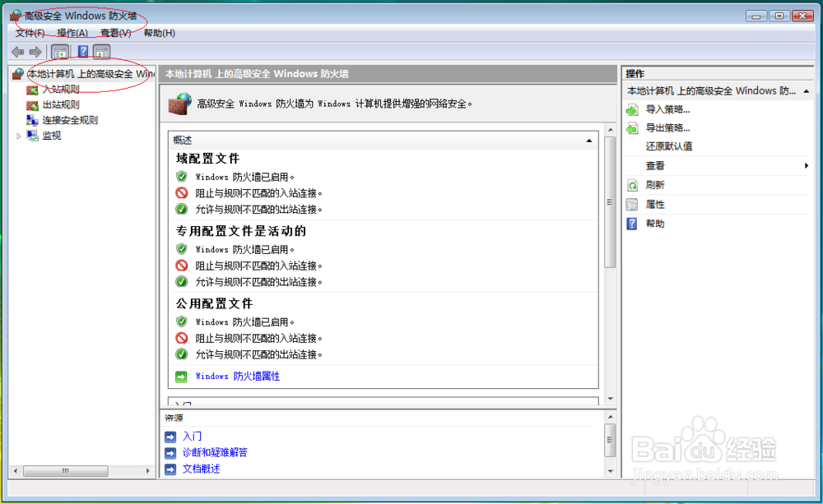Click the help question mark toolbar icon

[82, 51]
